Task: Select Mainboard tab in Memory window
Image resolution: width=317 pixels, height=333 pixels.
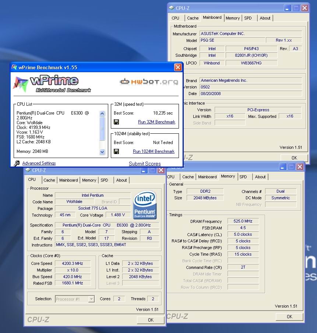Action: pyautogui.click(x=207, y=177)
